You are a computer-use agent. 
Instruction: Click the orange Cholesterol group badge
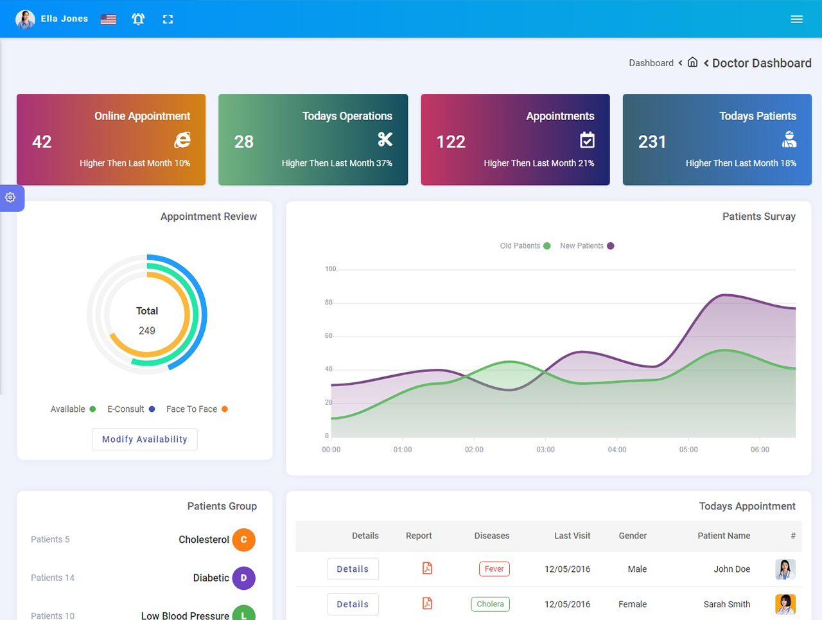tap(243, 540)
